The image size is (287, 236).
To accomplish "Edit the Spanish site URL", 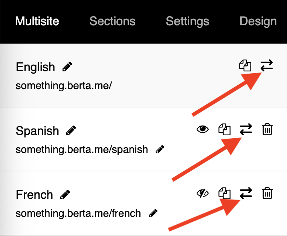I will coord(160,150).
